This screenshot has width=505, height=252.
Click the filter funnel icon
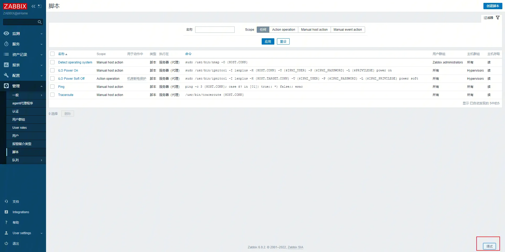498,18
